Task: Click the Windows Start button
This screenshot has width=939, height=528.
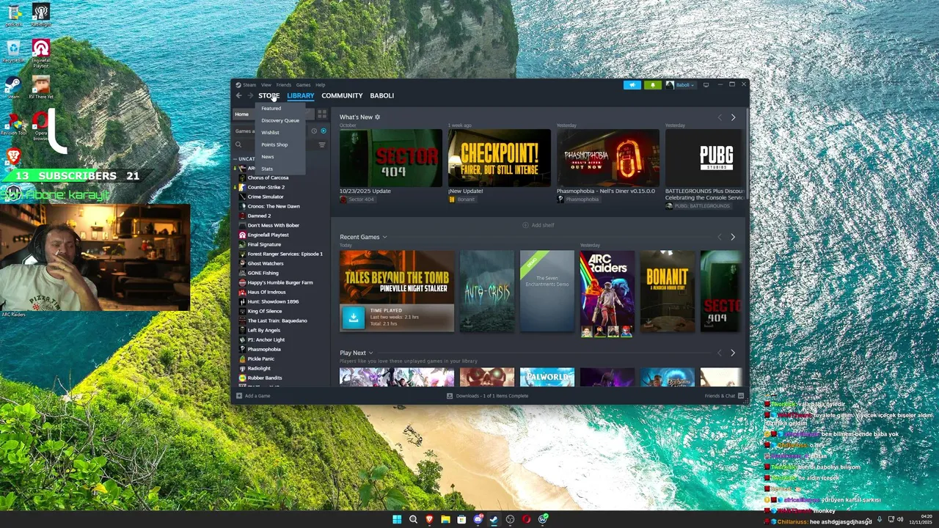Action: tap(397, 519)
